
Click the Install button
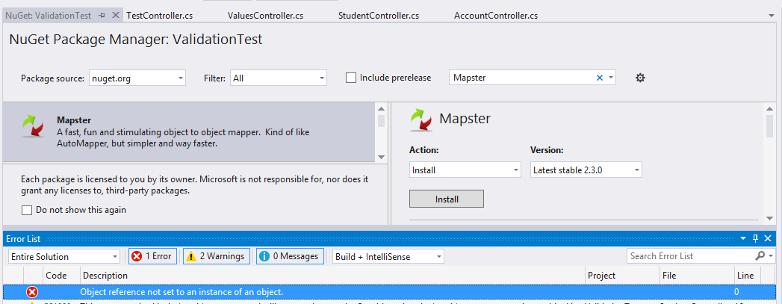(x=447, y=199)
